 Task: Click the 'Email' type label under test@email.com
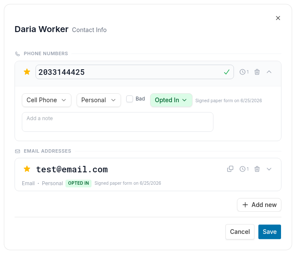[28, 183]
